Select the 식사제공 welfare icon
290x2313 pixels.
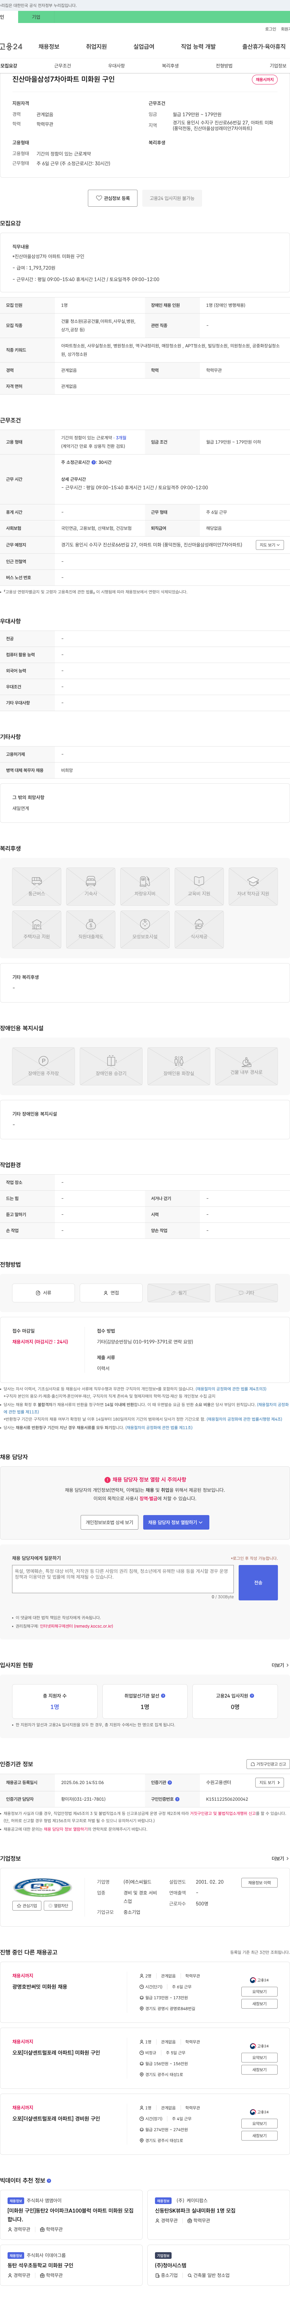point(199,929)
